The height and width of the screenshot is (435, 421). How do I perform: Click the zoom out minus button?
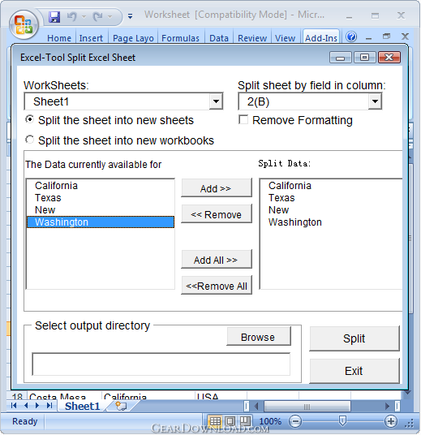[x=295, y=421]
